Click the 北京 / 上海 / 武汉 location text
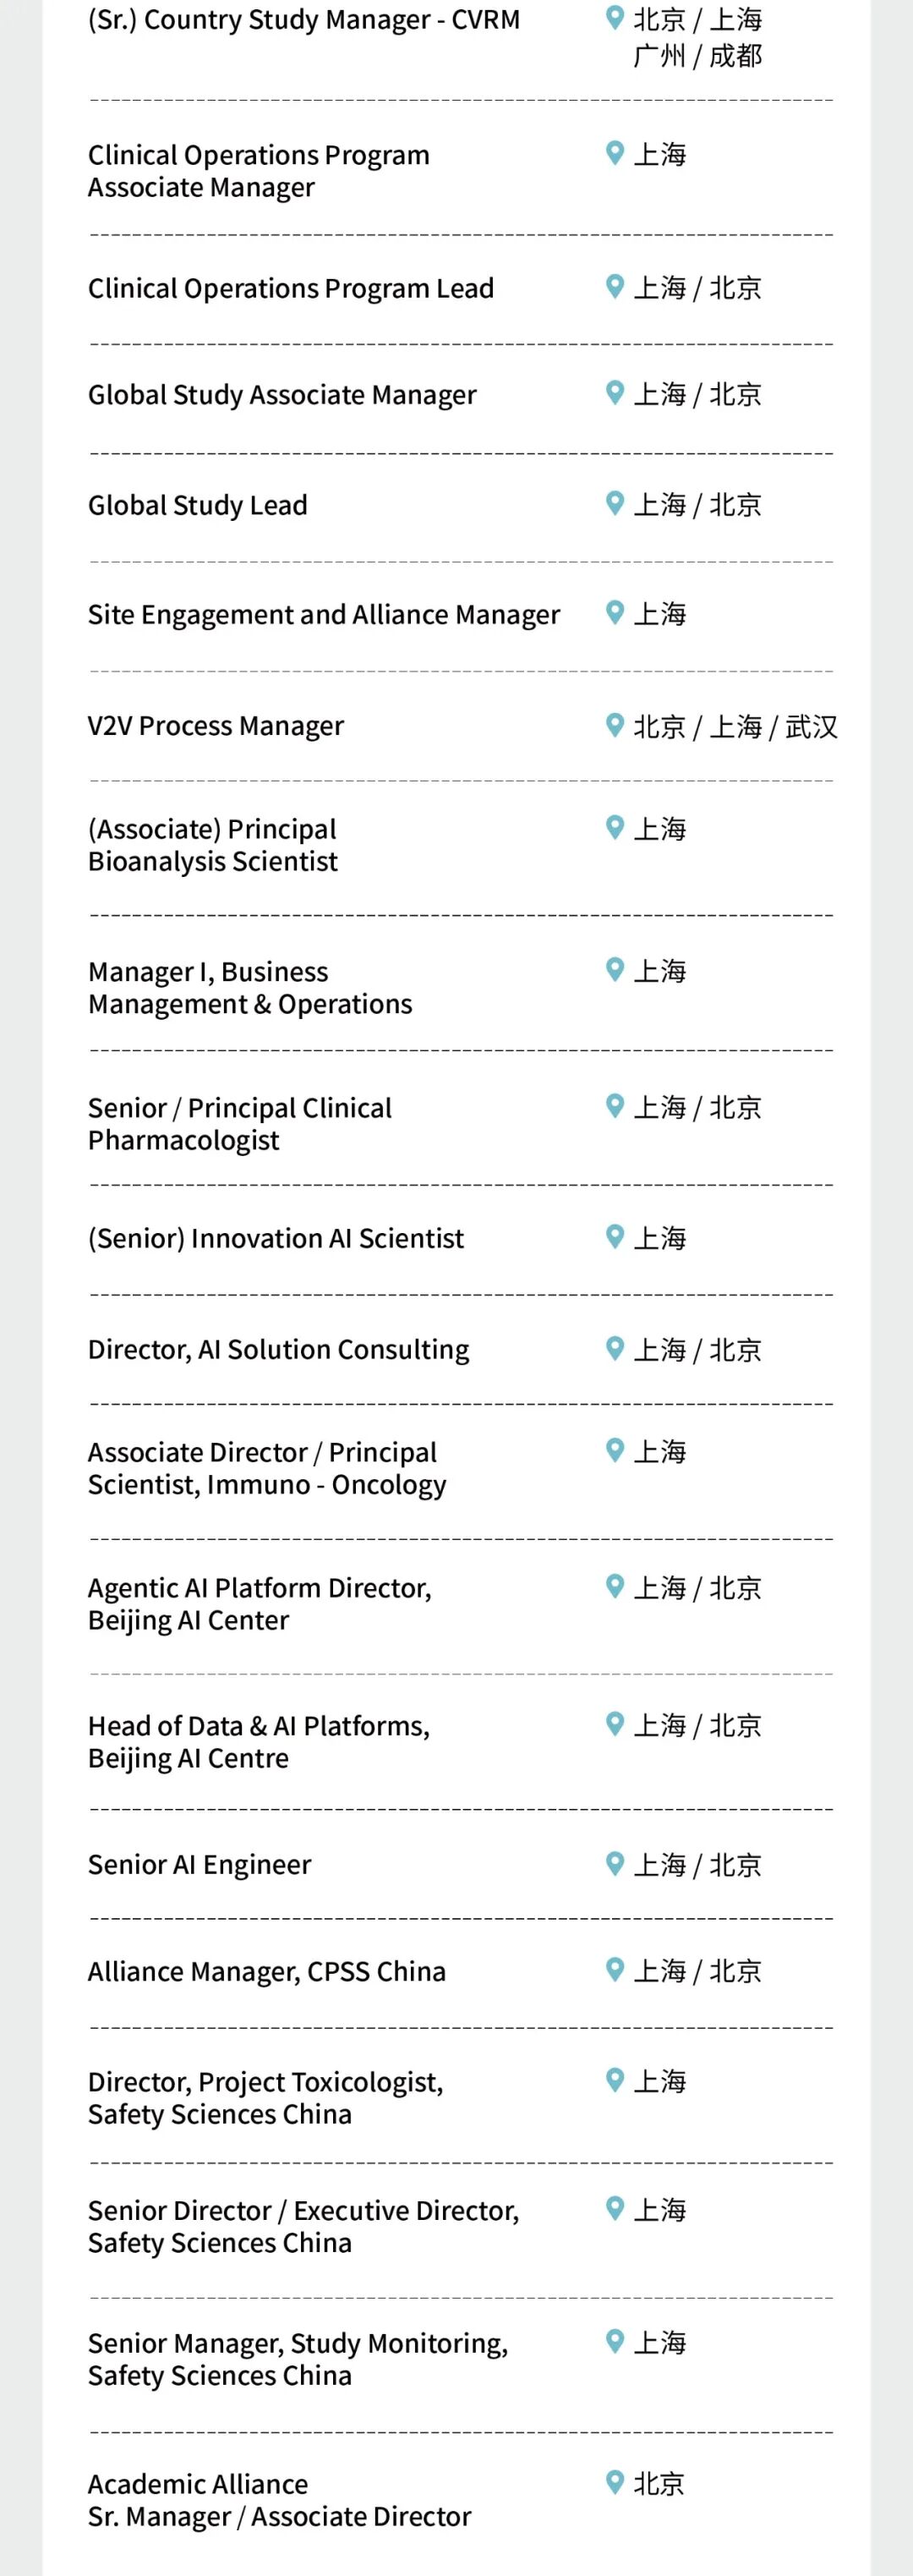Screen dimensions: 913x2576 pos(735,726)
